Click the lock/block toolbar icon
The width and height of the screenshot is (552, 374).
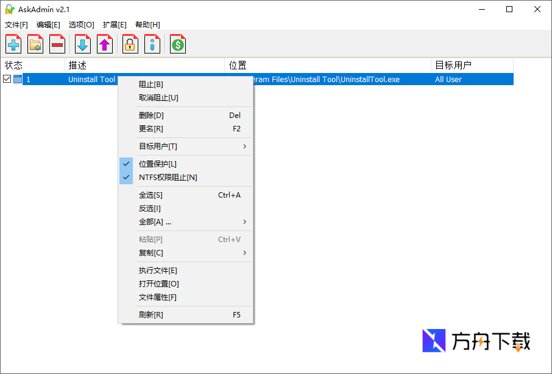(x=130, y=44)
